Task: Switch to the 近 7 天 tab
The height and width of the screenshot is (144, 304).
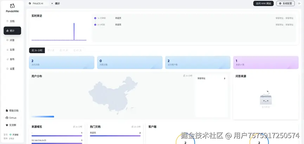Action: click(x=51, y=50)
